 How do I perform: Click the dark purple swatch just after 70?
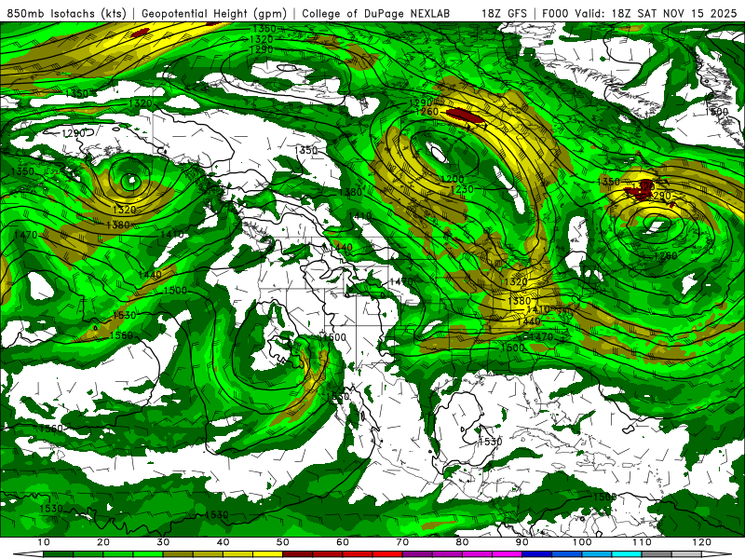[417, 554]
